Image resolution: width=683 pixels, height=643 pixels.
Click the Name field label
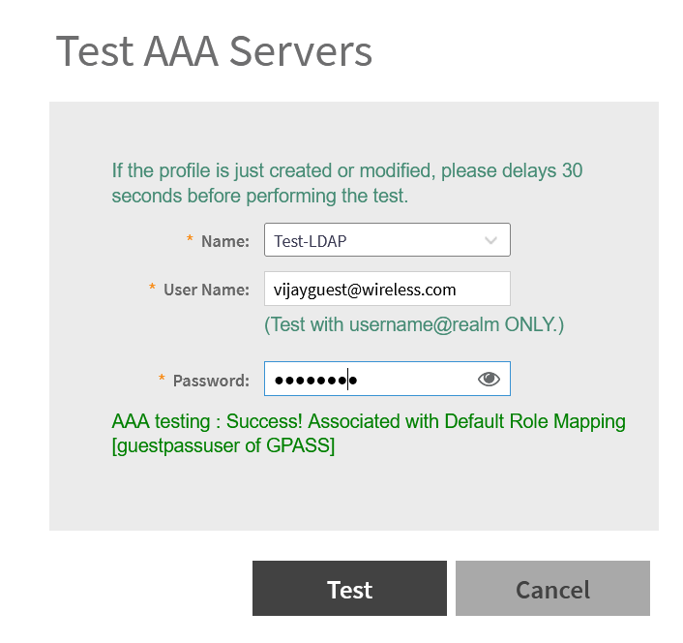pos(225,241)
